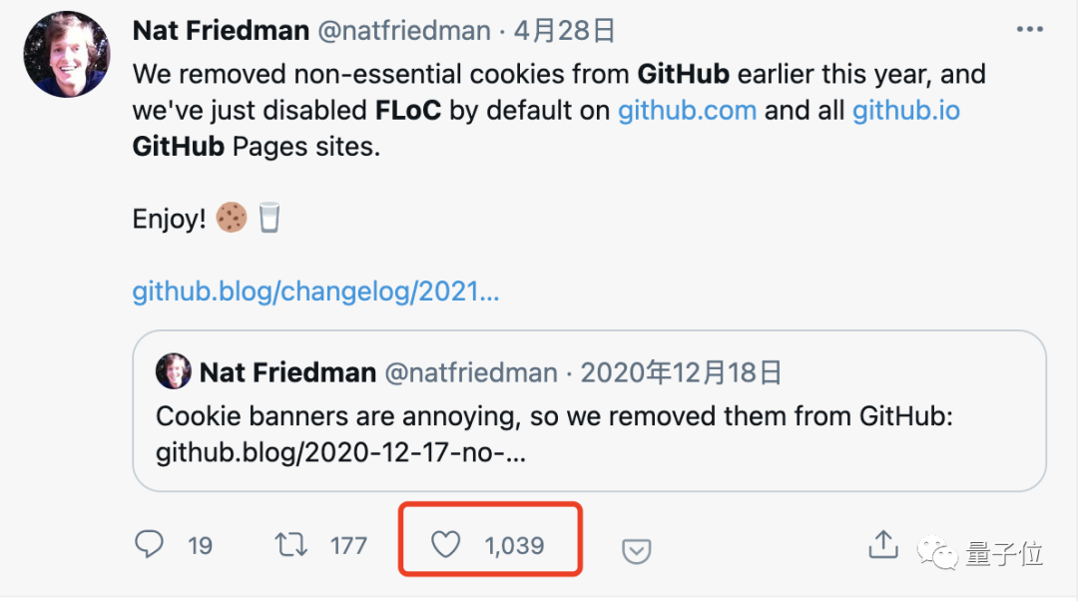
Task: Open the github.io link
Action: [x=905, y=110]
